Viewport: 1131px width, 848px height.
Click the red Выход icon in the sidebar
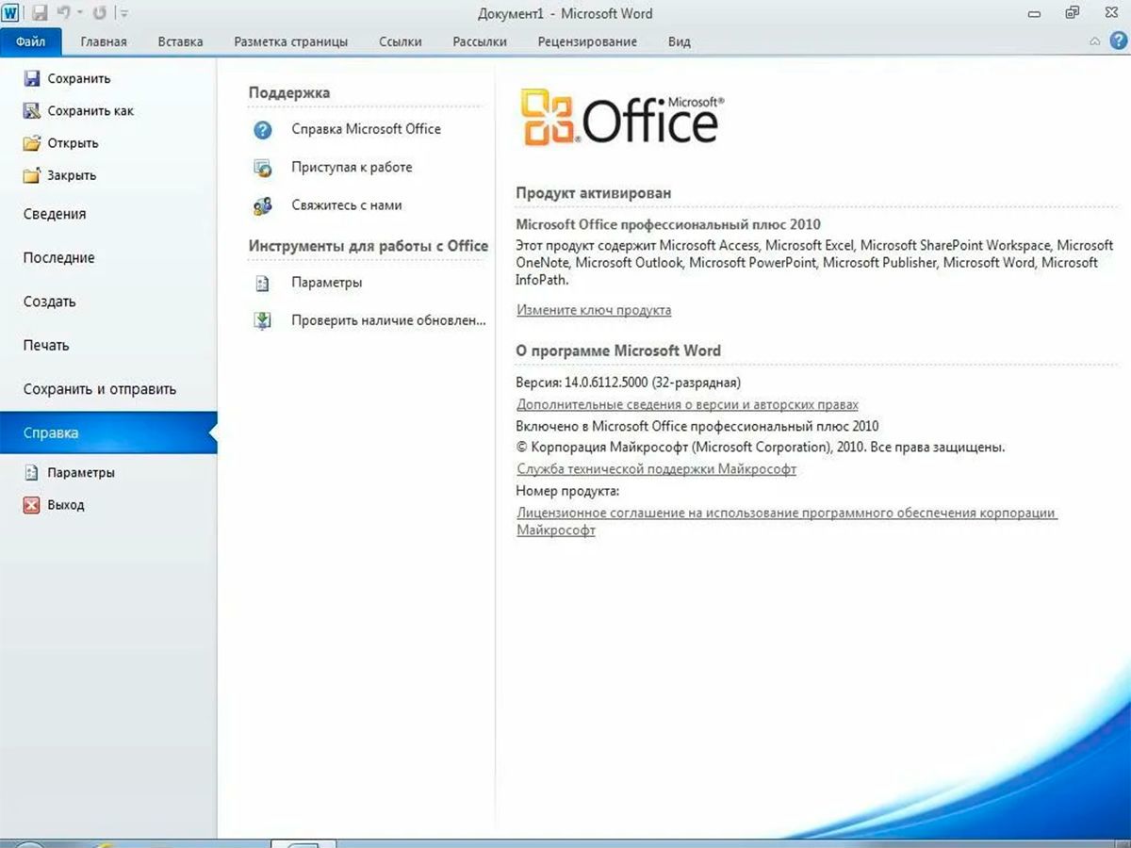pos(32,505)
